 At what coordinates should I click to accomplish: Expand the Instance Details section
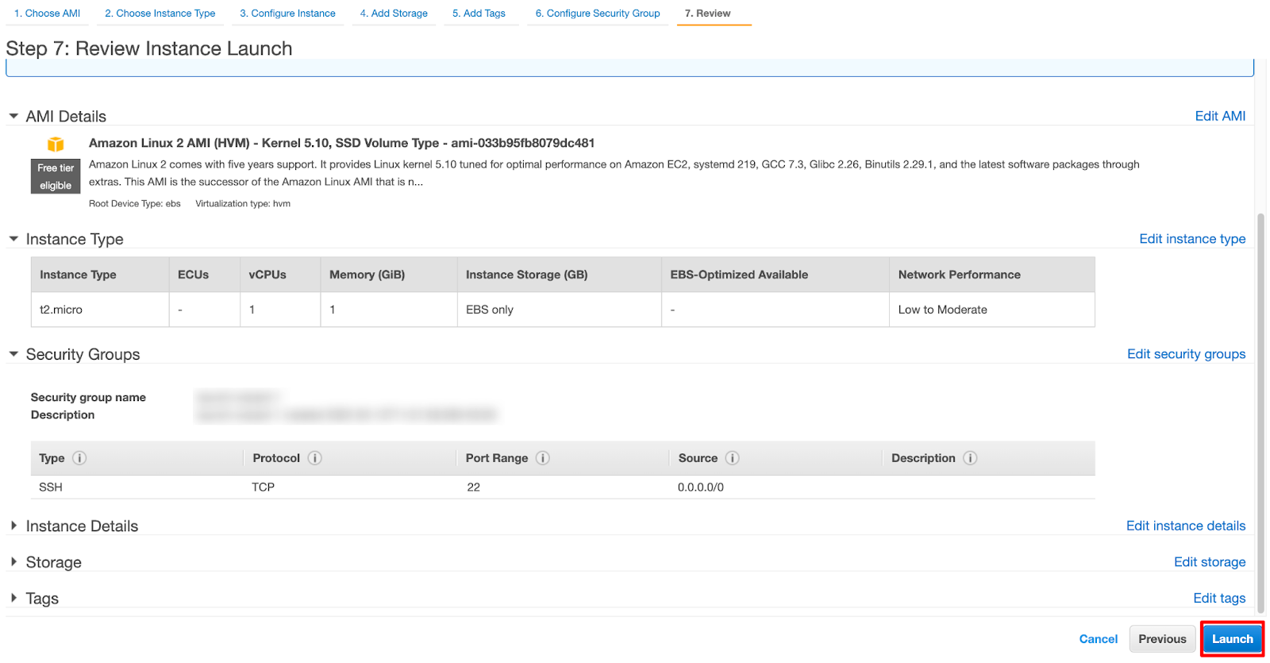click(x=13, y=526)
